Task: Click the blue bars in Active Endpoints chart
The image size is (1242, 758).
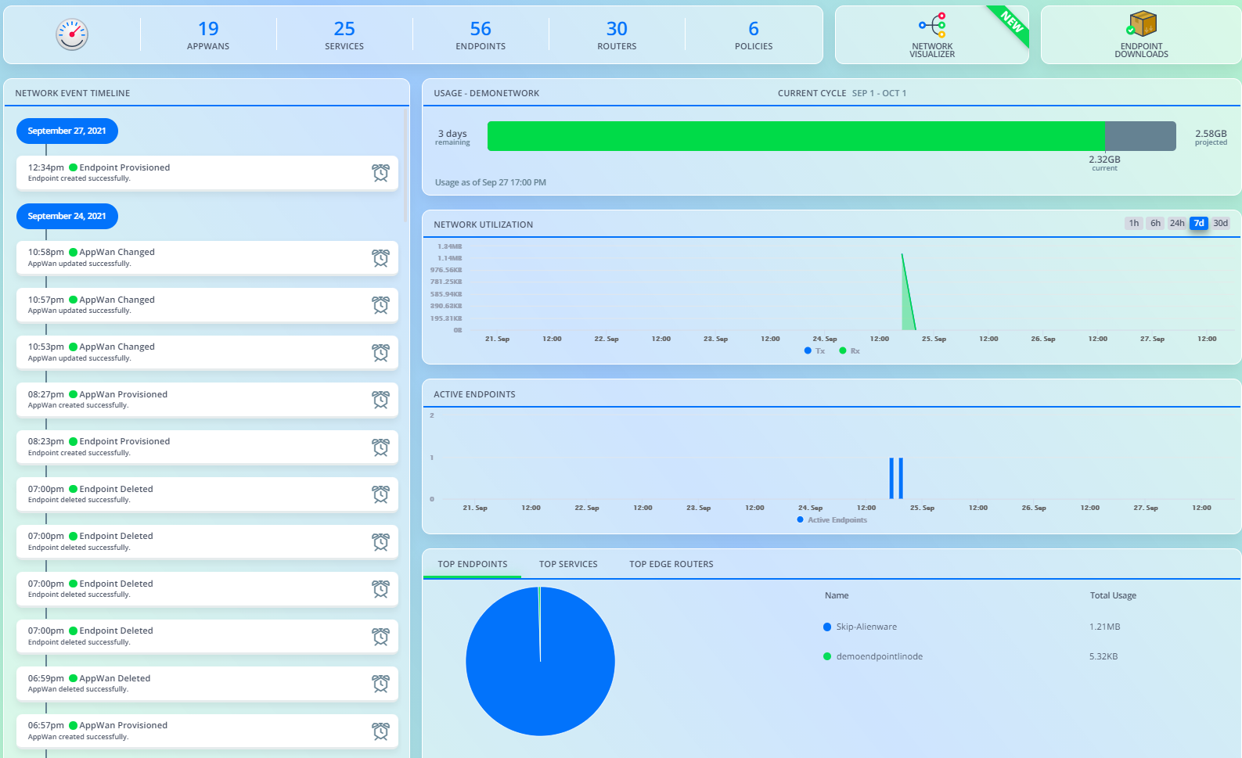Action: (x=896, y=478)
